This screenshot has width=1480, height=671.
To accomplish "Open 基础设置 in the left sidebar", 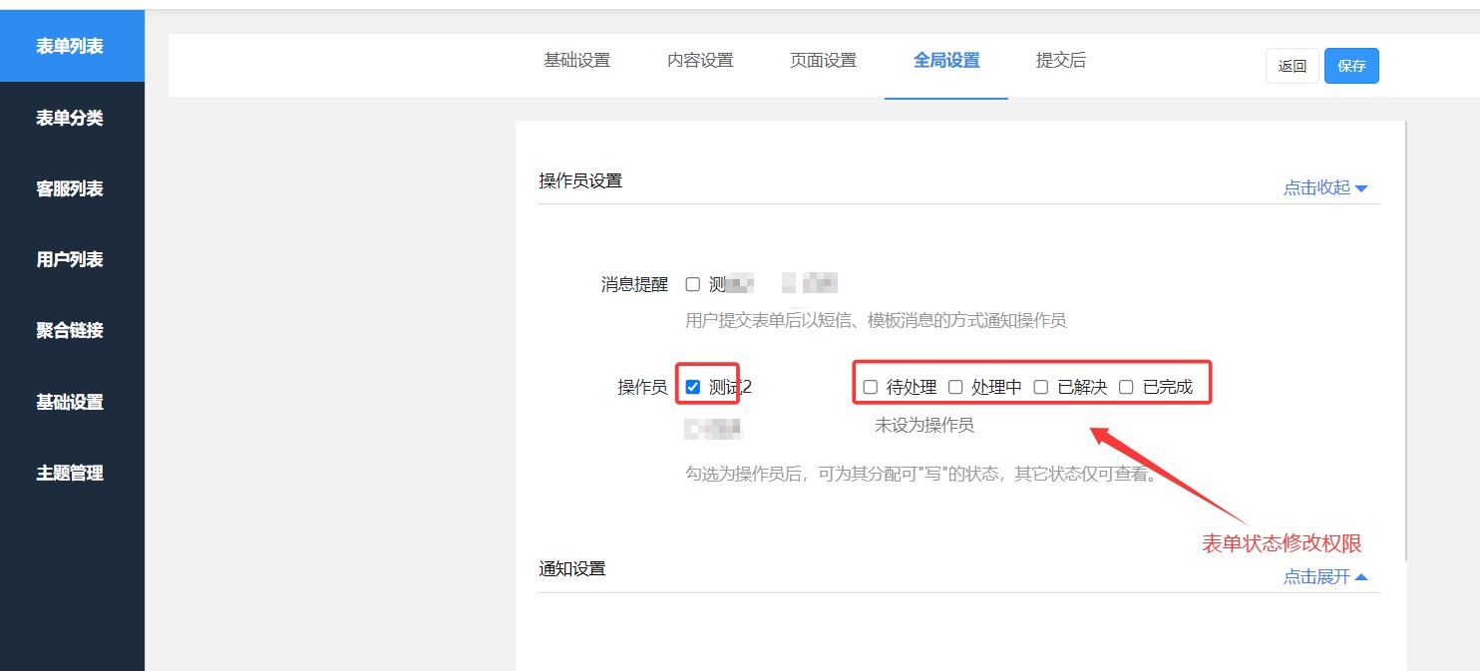I will point(70,402).
